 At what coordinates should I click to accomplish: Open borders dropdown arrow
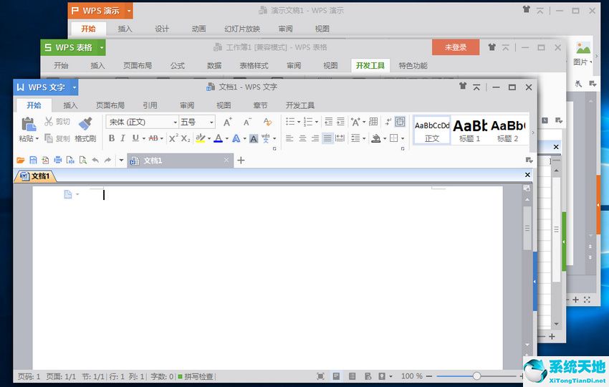(403, 139)
